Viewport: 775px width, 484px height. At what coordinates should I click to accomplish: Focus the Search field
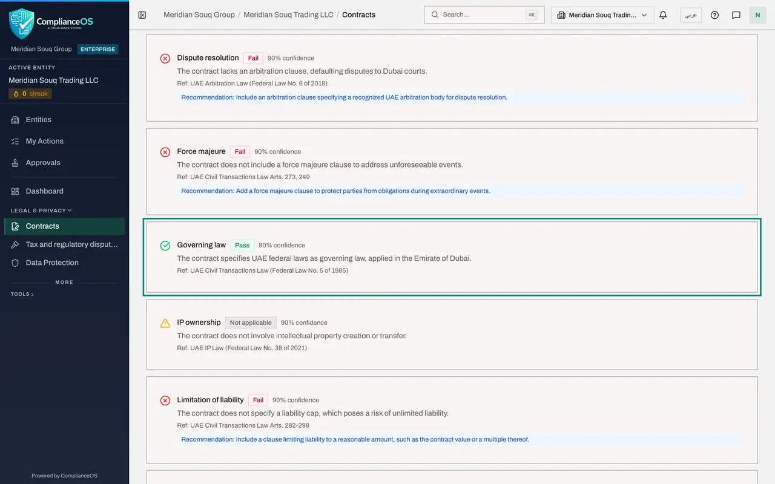[x=484, y=15]
